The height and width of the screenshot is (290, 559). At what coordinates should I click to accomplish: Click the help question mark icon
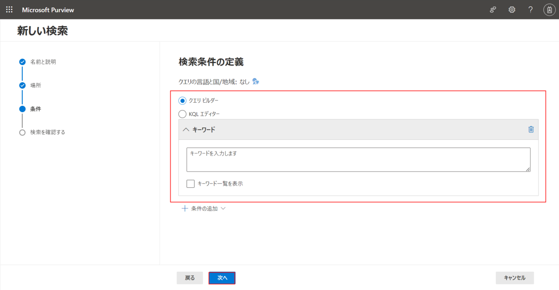pyautogui.click(x=531, y=9)
